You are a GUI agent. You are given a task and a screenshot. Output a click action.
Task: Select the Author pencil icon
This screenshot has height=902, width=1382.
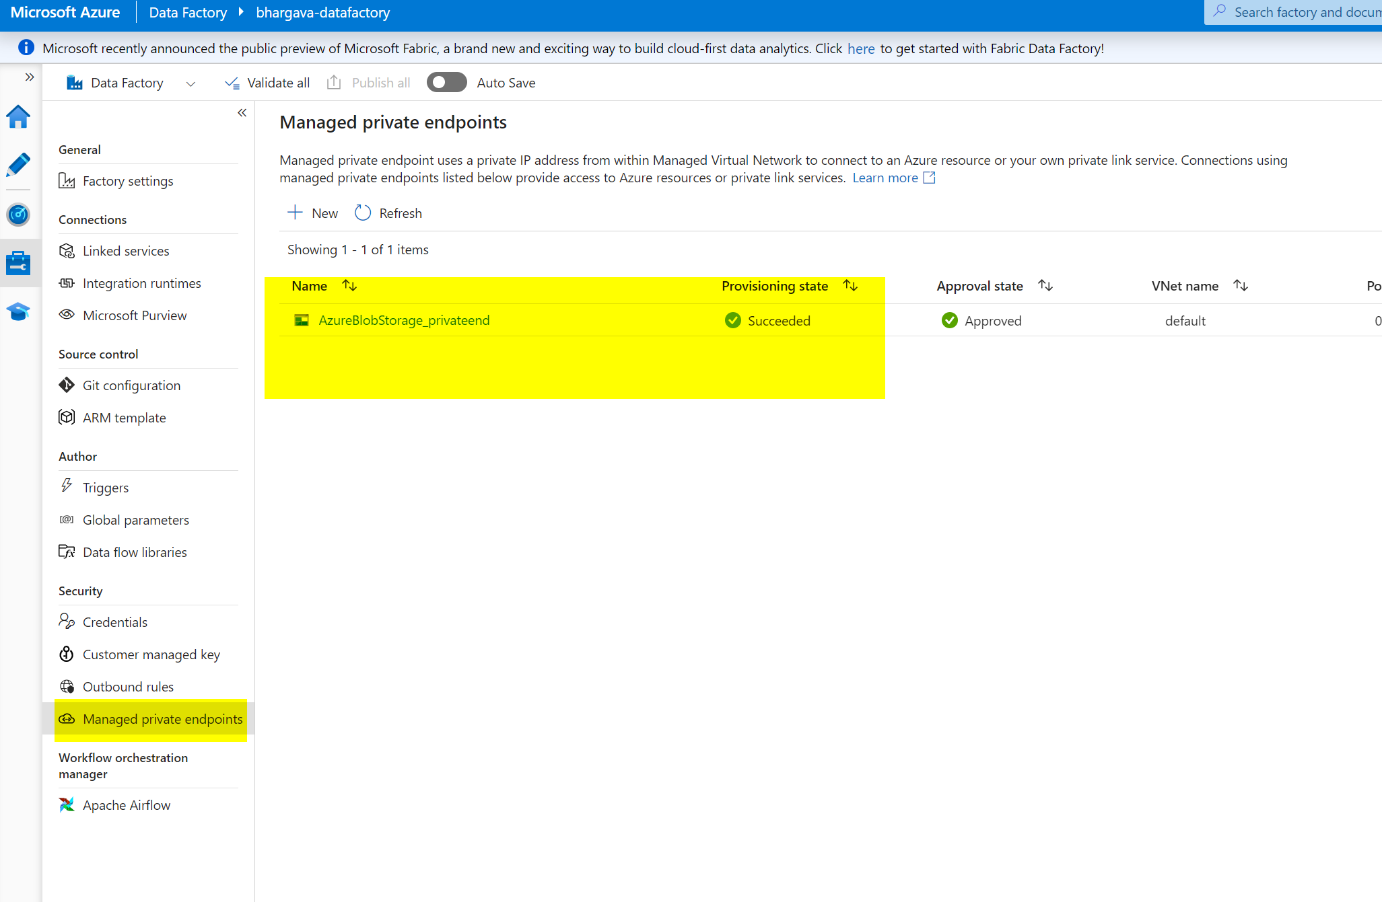point(18,165)
